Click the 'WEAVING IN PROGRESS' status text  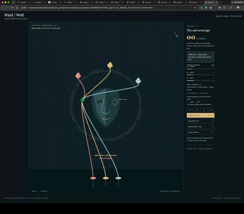tap(170, 191)
